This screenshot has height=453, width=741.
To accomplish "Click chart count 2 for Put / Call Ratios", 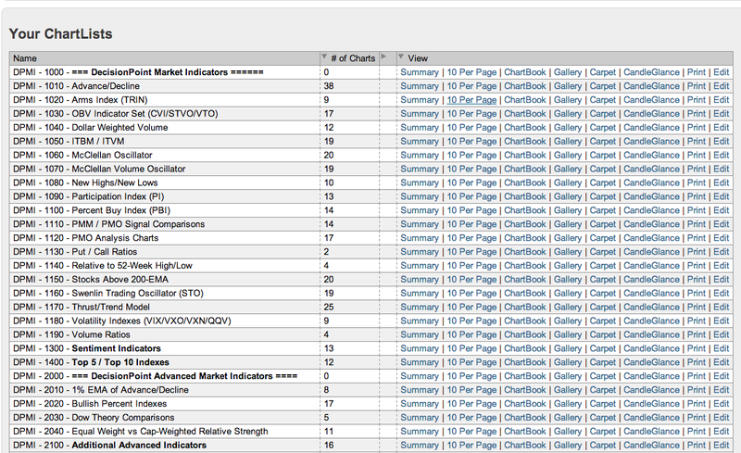I will tap(326, 252).
